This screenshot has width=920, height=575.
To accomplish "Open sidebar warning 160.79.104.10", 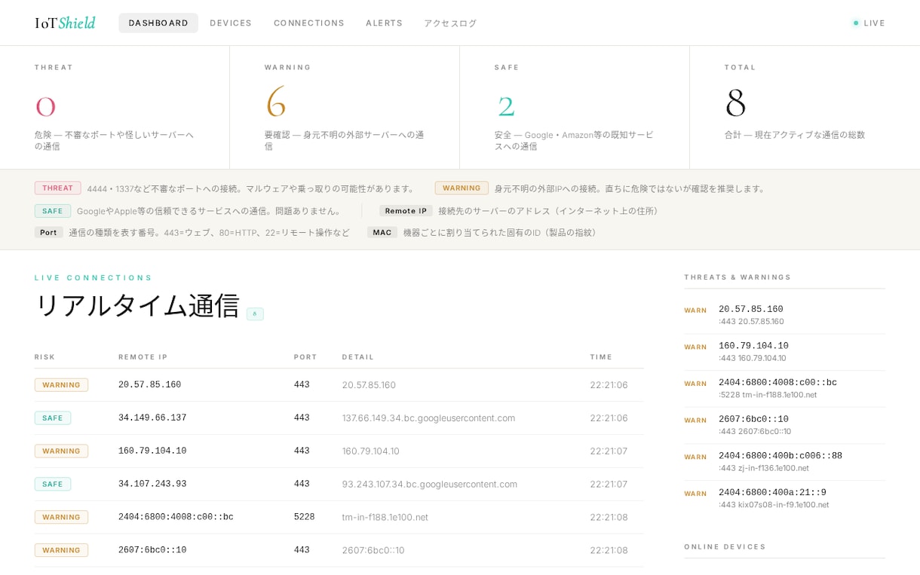I will point(784,352).
